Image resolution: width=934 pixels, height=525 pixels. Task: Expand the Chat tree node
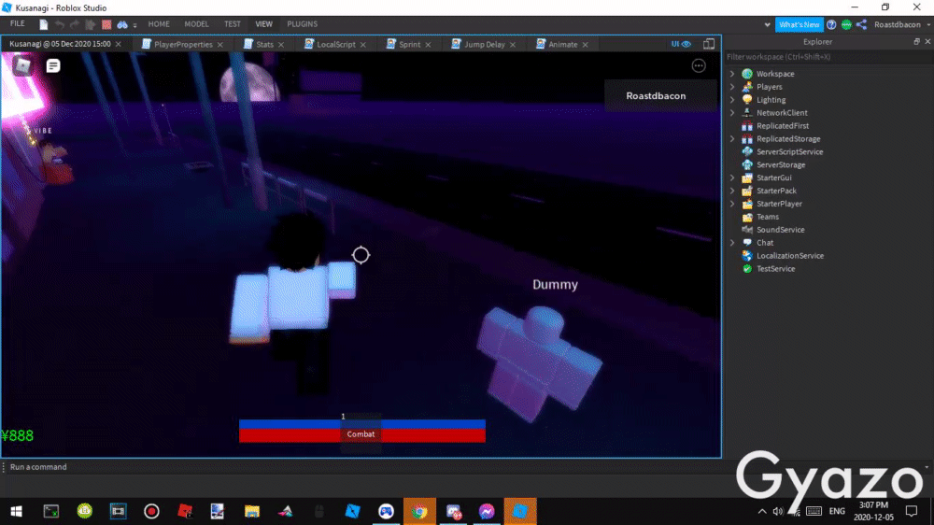732,243
